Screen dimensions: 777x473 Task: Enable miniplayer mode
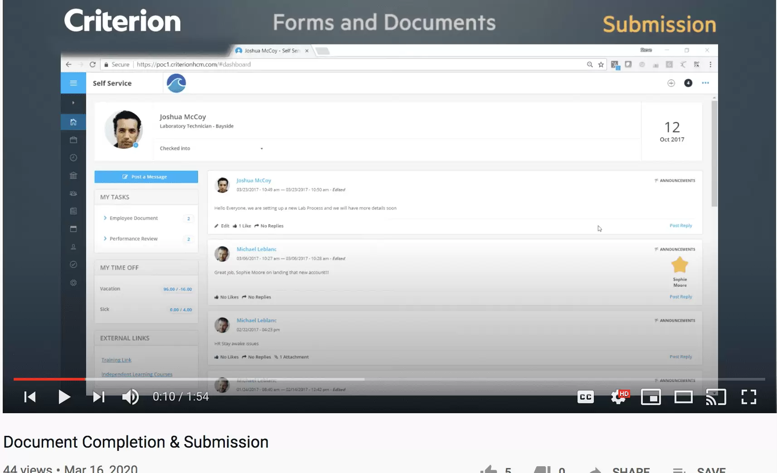click(651, 397)
